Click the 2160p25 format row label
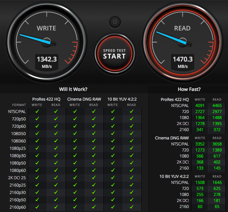This screenshot has height=212, width=228. tap(18, 185)
